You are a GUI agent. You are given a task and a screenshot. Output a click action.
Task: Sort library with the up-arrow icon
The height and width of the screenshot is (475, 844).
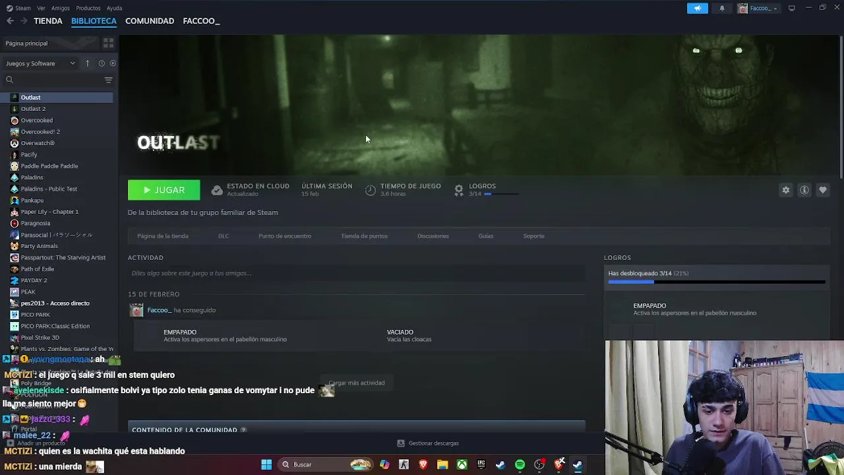click(87, 63)
